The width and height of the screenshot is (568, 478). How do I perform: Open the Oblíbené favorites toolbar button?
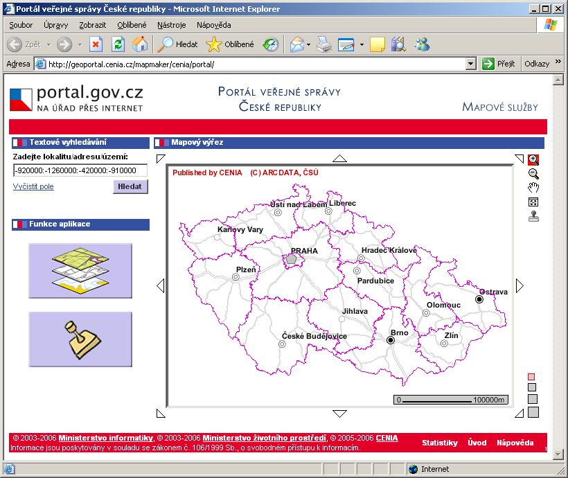[x=230, y=44]
